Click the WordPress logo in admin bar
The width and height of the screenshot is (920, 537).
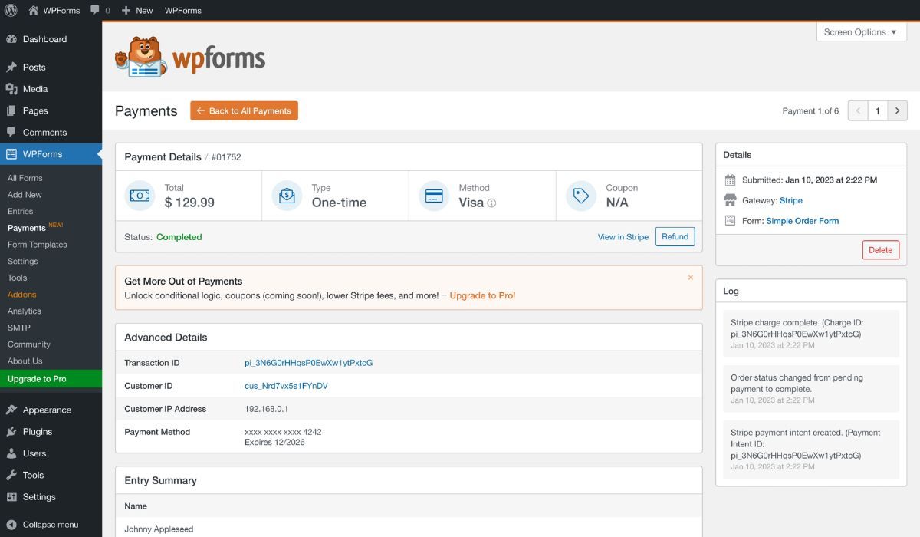pos(11,10)
